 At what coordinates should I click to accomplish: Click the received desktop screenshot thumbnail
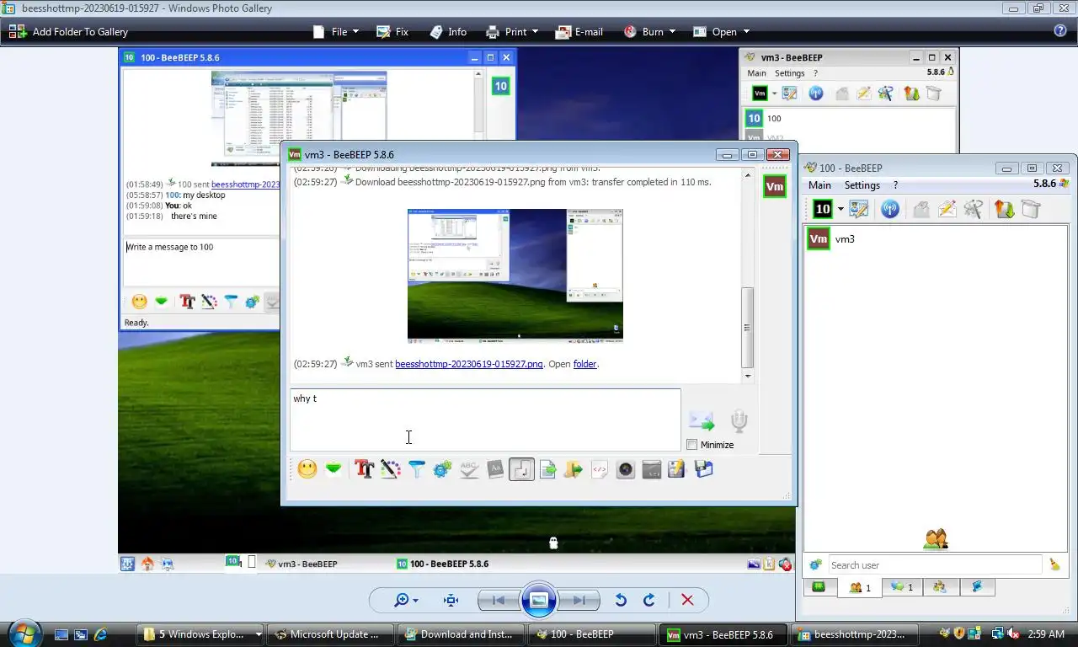point(515,275)
